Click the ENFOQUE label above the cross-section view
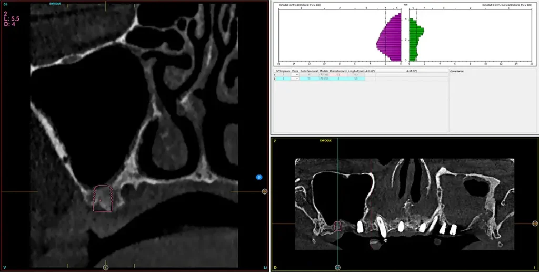Screen dimensions: 539x272 (x=56, y=4)
